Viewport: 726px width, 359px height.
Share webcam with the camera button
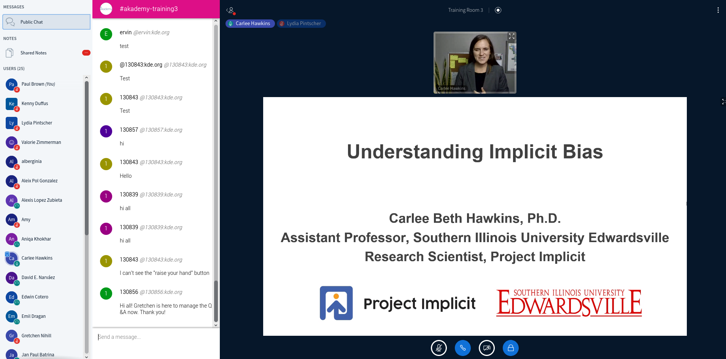pos(486,348)
